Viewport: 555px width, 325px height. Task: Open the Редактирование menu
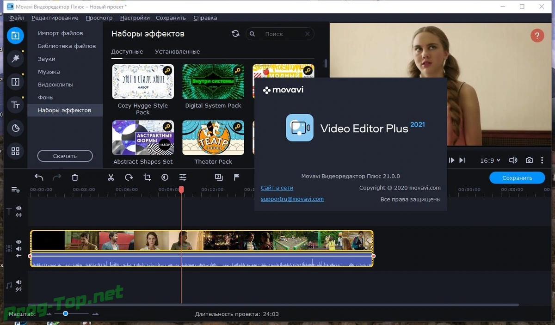[55, 18]
